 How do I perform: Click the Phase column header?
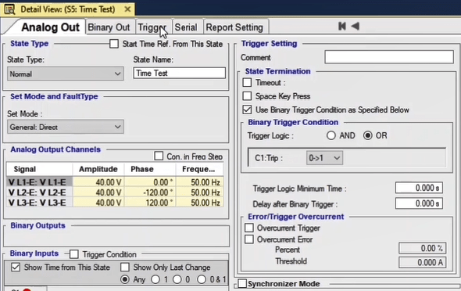pos(150,169)
